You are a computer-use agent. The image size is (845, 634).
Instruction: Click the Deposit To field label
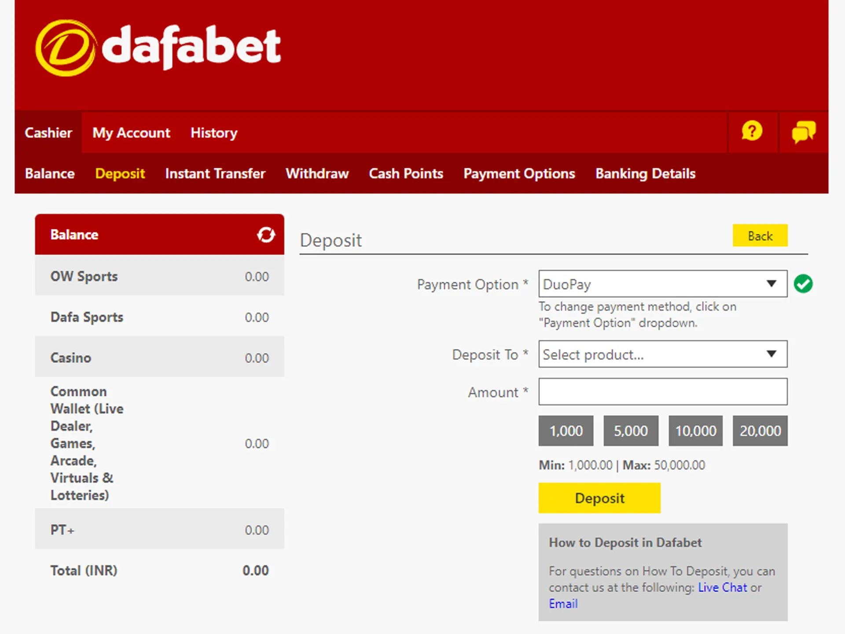pyautogui.click(x=490, y=354)
